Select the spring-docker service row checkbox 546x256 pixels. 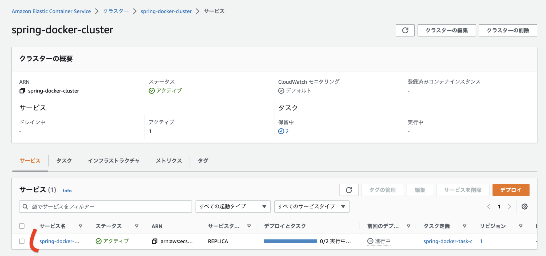click(22, 241)
